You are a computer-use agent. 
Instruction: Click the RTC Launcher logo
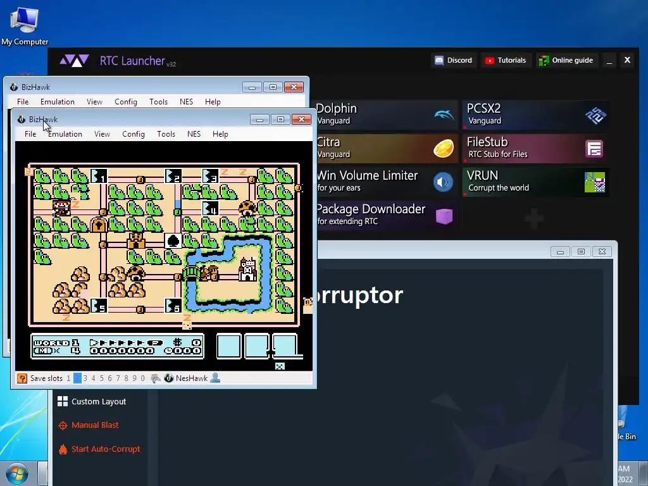click(x=75, y=61)
